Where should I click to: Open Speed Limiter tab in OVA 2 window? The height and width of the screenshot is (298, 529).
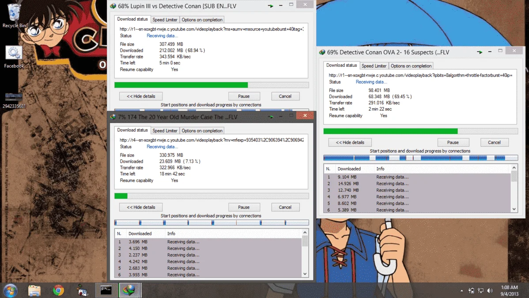(x=374, y=66)
